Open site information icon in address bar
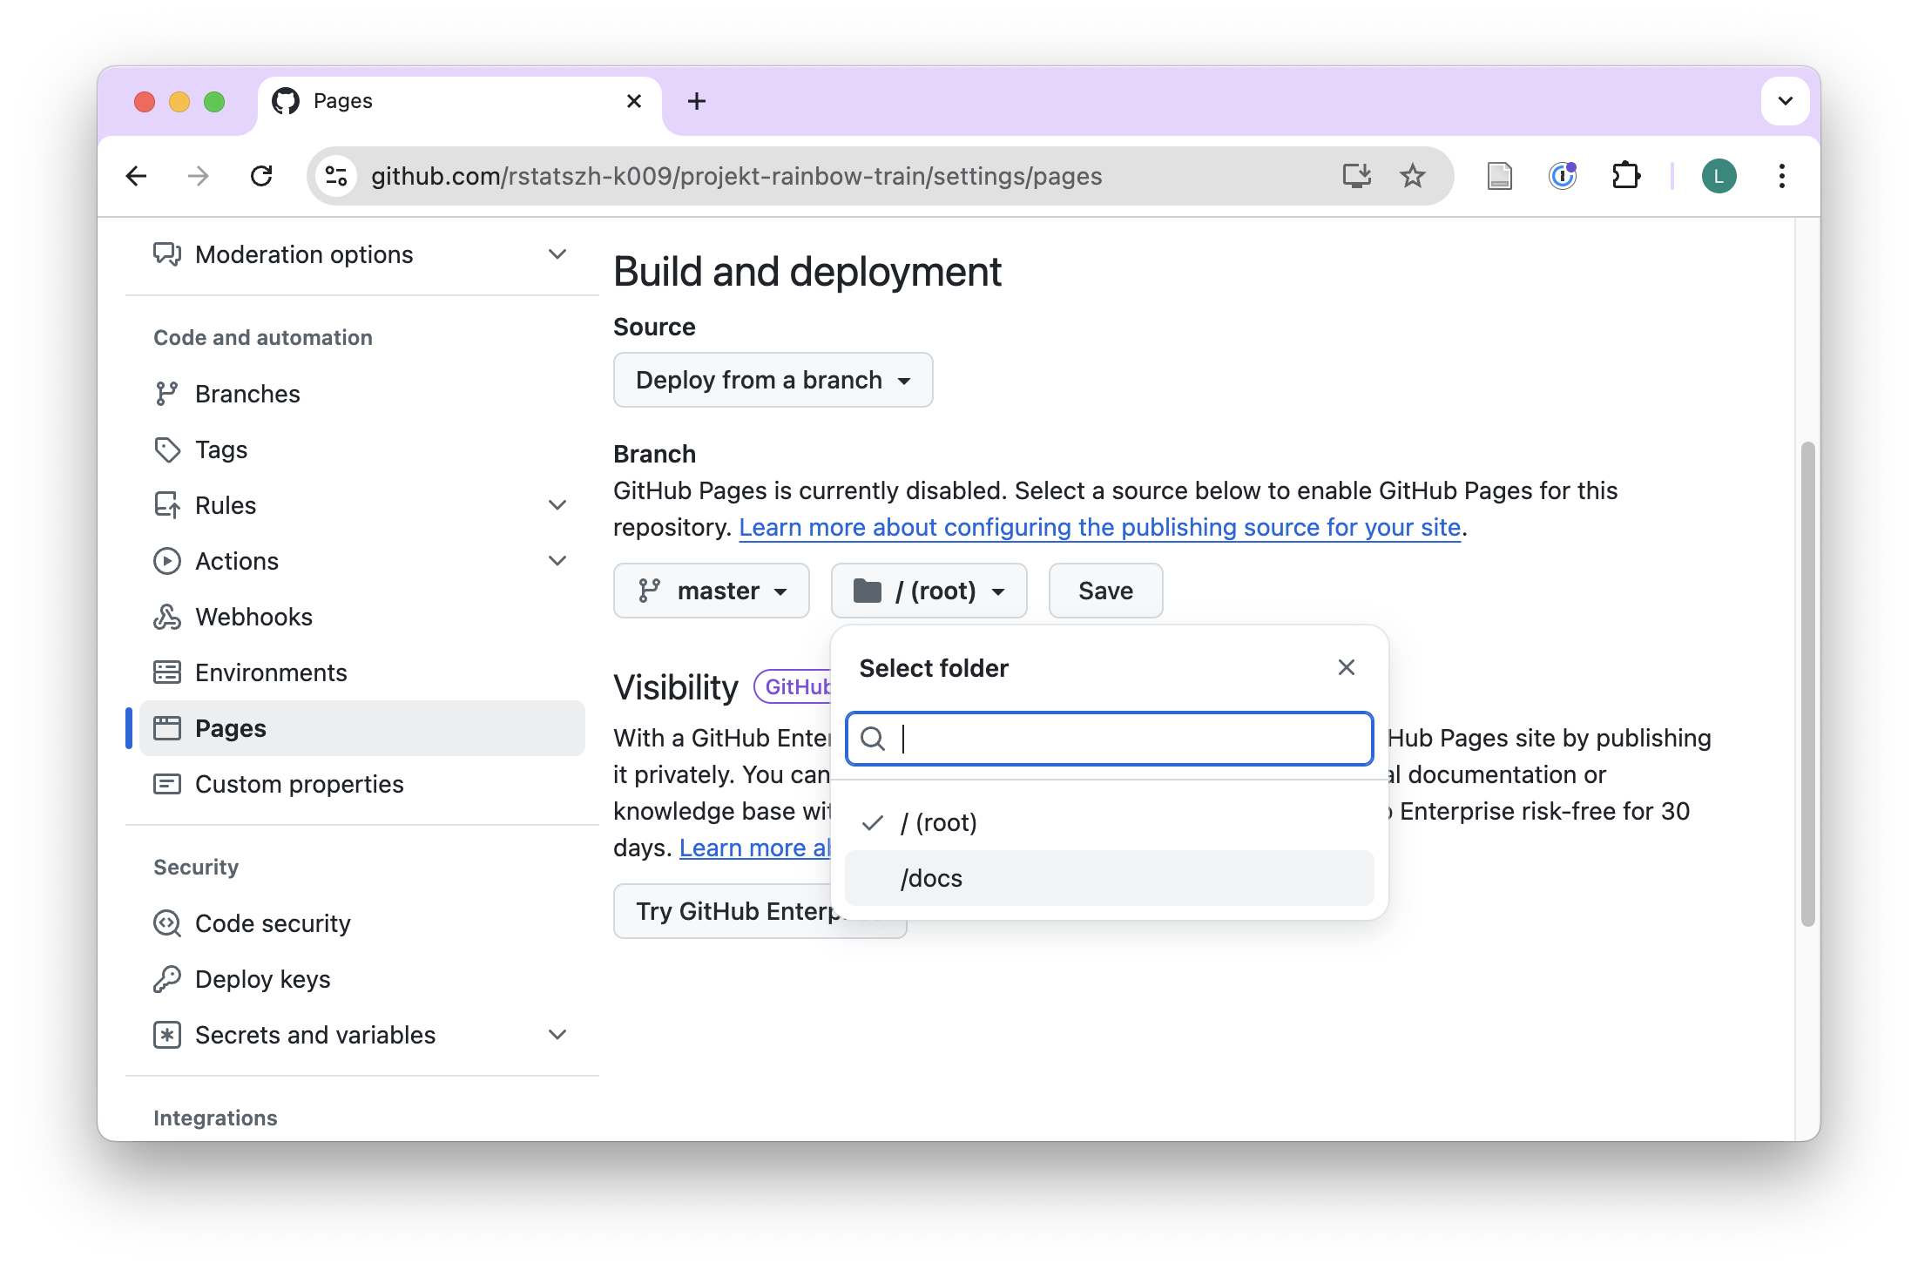The height and width of the screenshot is (1270, 1918). click(x=337, y=177)
